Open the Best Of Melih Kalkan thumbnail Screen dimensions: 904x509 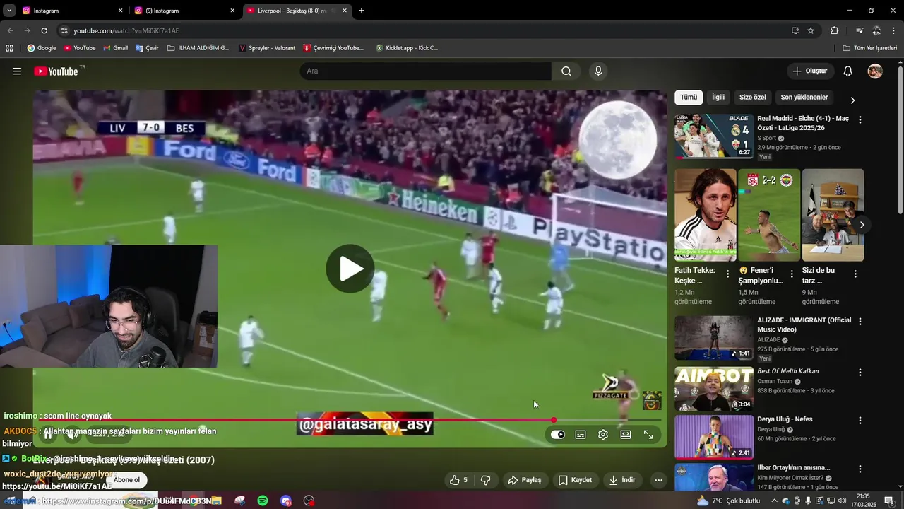click(x=713, y=389)
